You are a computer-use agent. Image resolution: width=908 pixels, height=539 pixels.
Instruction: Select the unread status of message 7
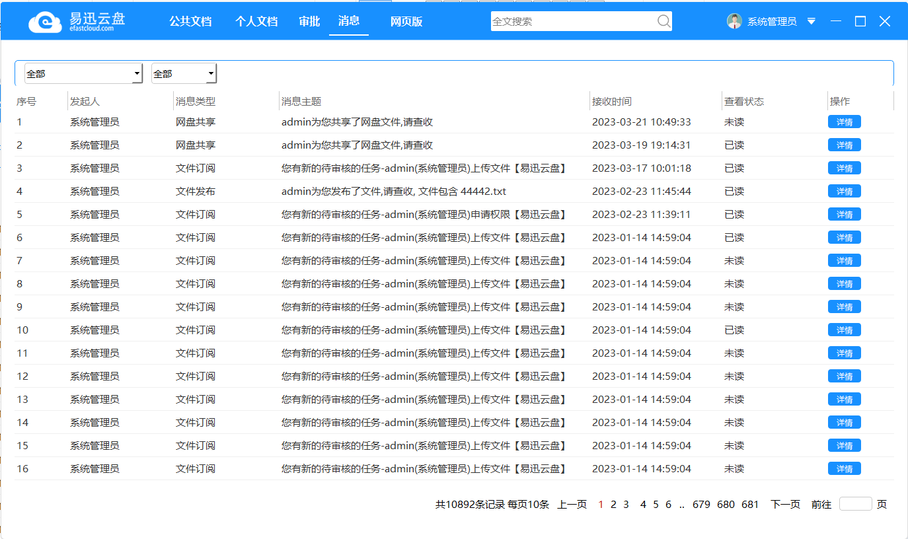(734, 260)
